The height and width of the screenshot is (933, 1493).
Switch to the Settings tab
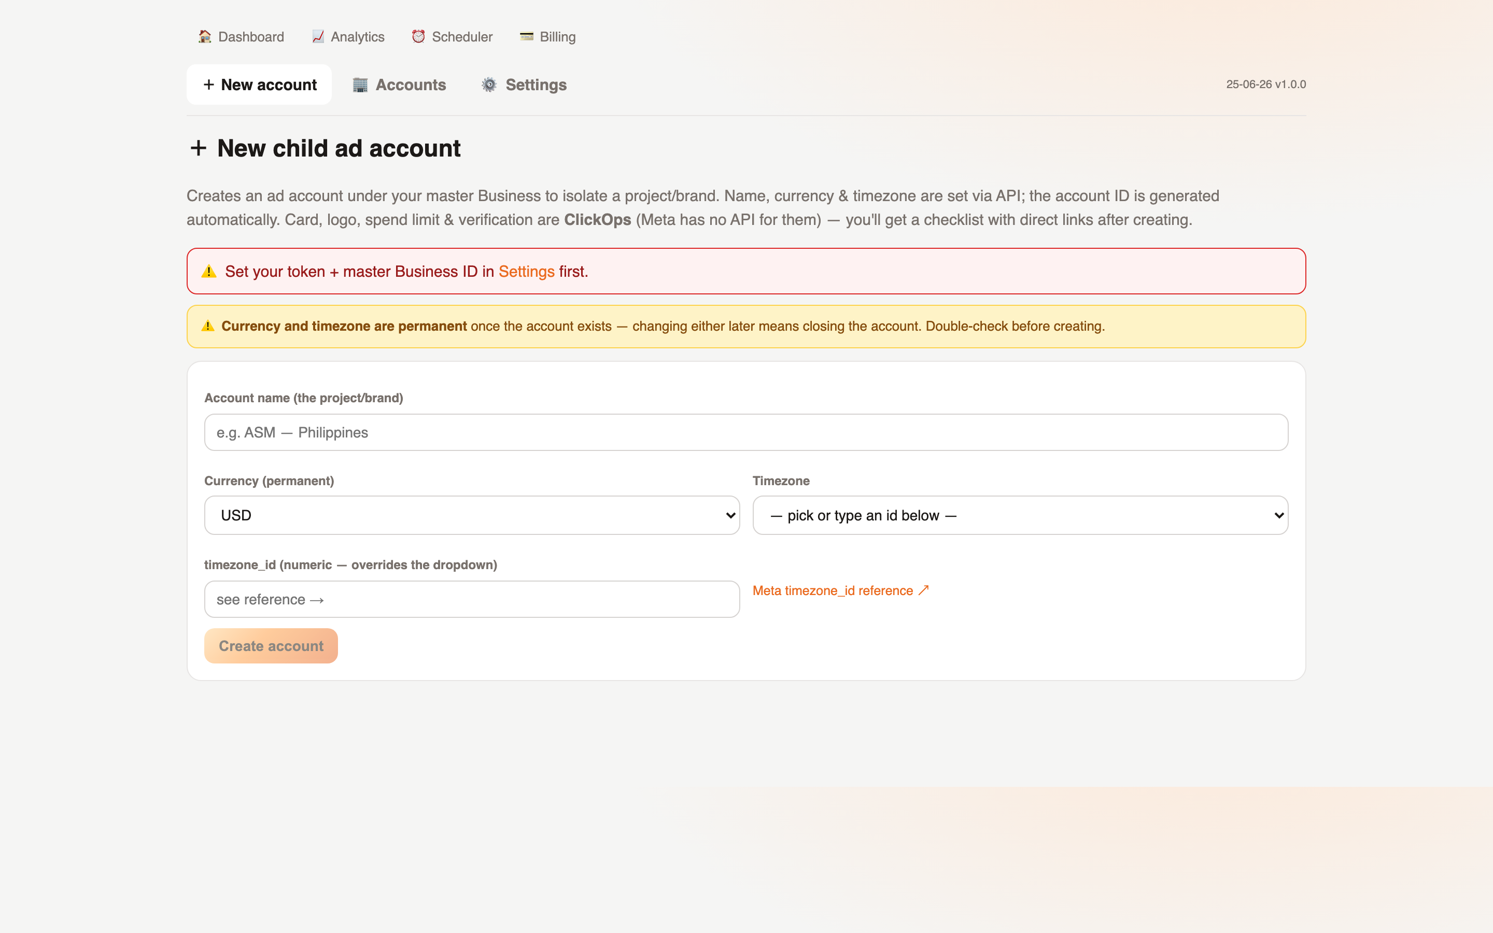524,84
